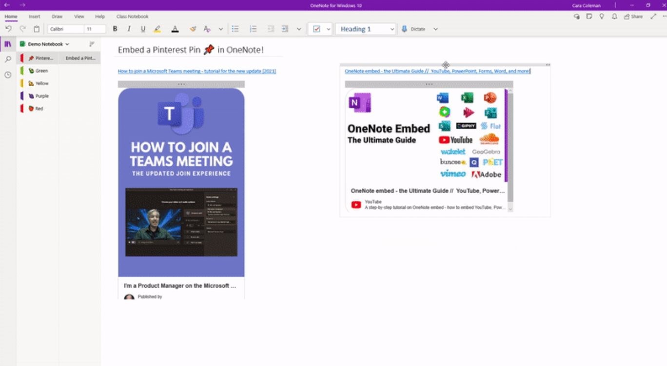Screen dimensions: 667x366
Task: Open the clipboard paste button
Action: tap(37, 29)
